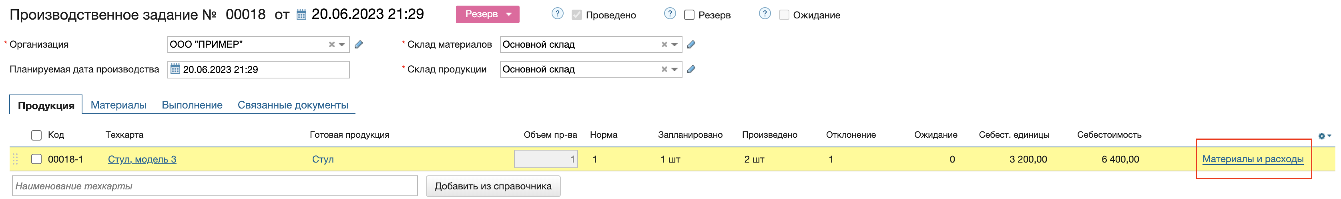Click the Произведено column header
The height and width of the screenshot is (199, 1341).
(x=769, y=135)
